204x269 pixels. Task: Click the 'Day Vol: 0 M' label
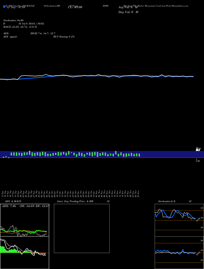point(128,12)
